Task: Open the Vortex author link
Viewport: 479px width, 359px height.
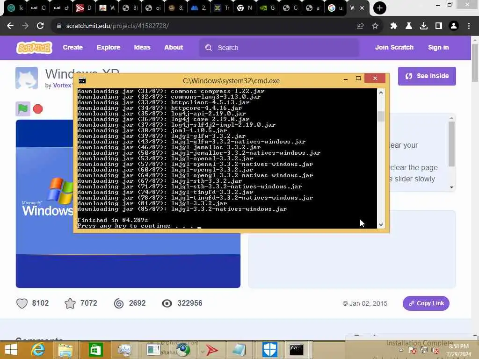Action: pos(62,85)
